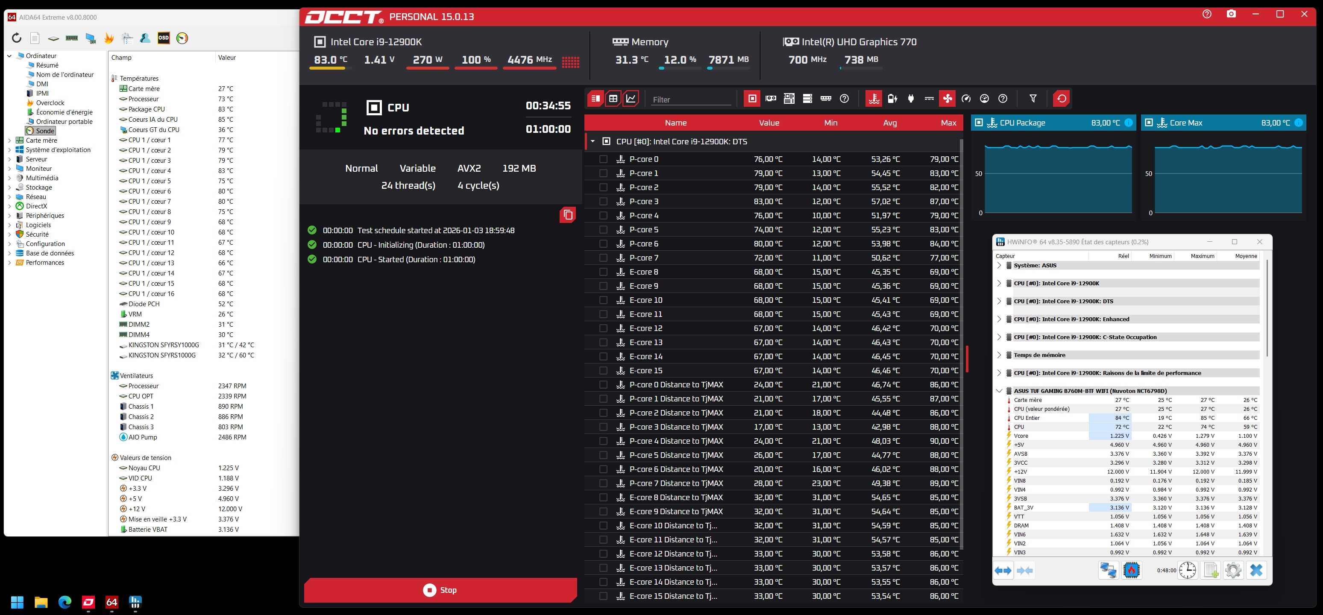Image resolution: width=1323 pixels, height=615 pixels.
Task: Click HWiNFO settings gear icon
Action: click(1232, 570)
